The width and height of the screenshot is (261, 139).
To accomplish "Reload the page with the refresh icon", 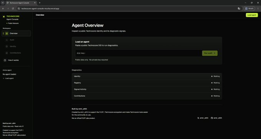I will click(13, 8).
